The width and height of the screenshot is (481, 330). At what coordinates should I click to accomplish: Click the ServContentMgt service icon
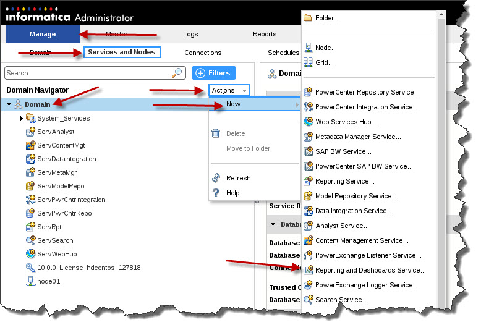[30, 145]
